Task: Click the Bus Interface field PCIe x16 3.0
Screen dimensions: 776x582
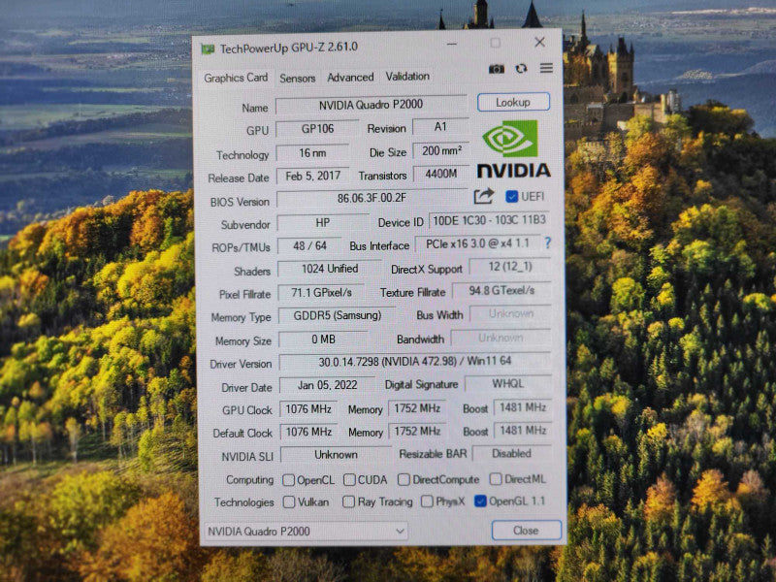Action: tap(477, 243)
